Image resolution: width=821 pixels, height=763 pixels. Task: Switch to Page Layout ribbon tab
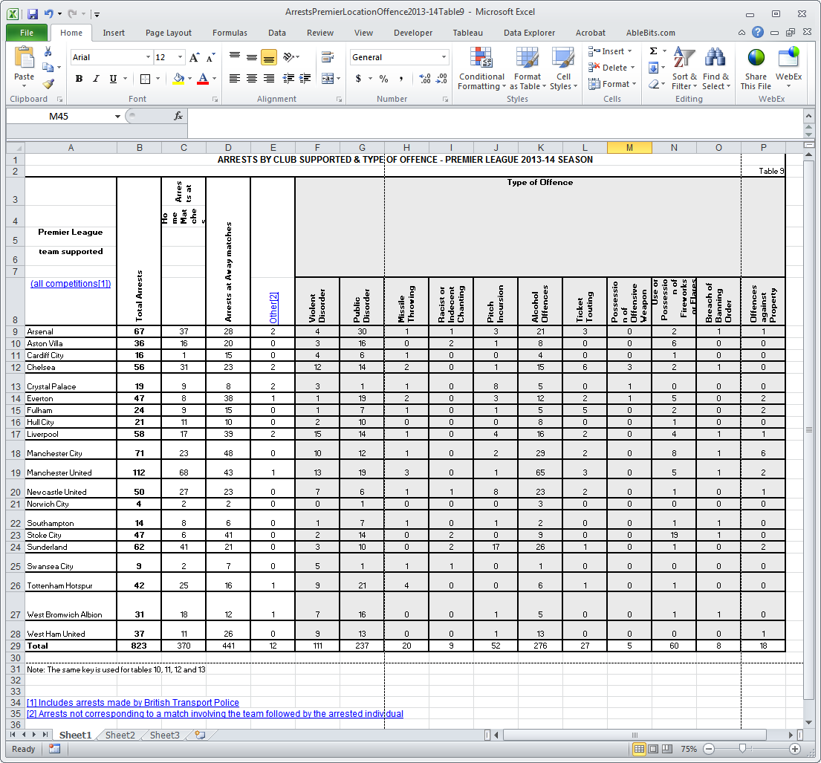tap(169, 33)
